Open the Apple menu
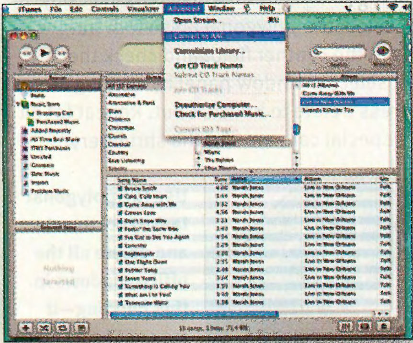 (6, 10)
